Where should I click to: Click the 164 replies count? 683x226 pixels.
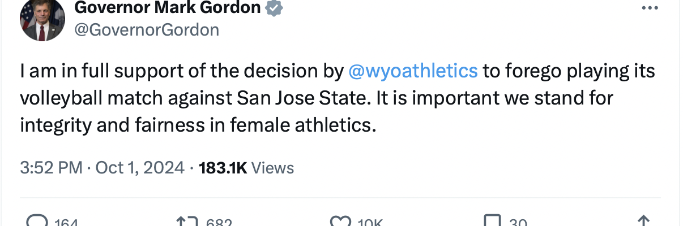(x=66, y=223)
